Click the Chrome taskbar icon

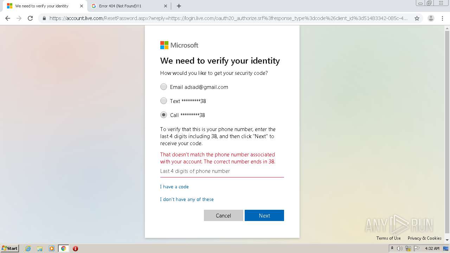[63, 248]
